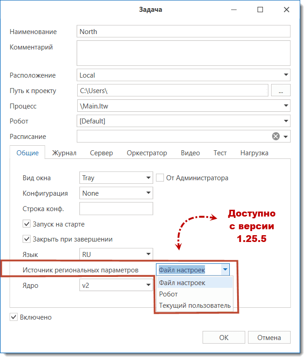
Task: Clear the Расписание field with the X icon
Action: pos(276,136)
